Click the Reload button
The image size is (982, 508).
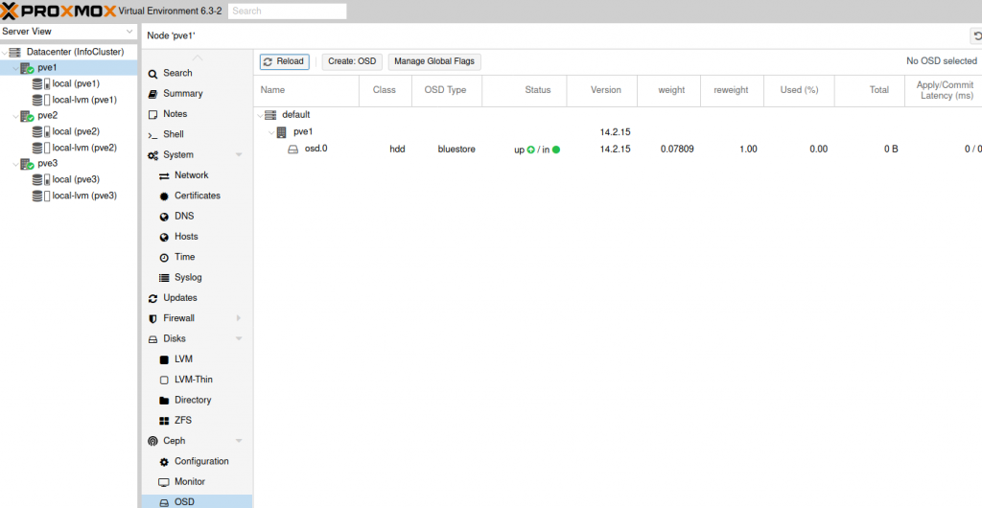pyautogui.click(x=284, y=62)
